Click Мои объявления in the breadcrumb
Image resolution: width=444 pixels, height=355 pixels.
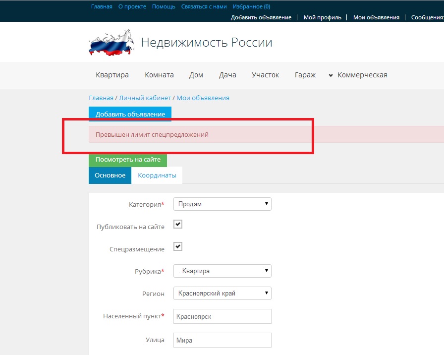pos(203,98)
